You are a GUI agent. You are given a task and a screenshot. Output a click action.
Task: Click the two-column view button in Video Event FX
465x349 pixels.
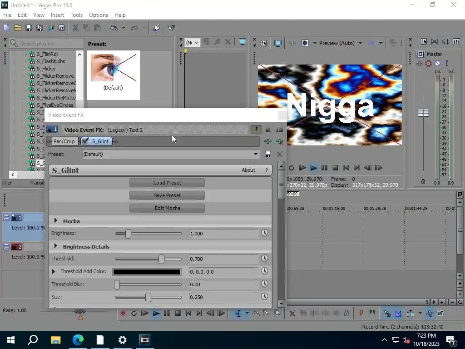pos(268,130)
